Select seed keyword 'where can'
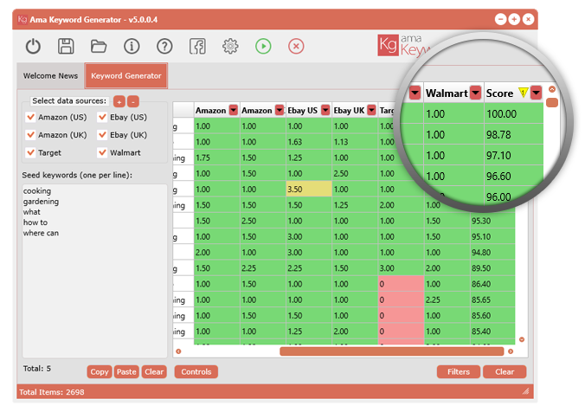The height and width of the screenshot is (412, 585). pos(41,233)
